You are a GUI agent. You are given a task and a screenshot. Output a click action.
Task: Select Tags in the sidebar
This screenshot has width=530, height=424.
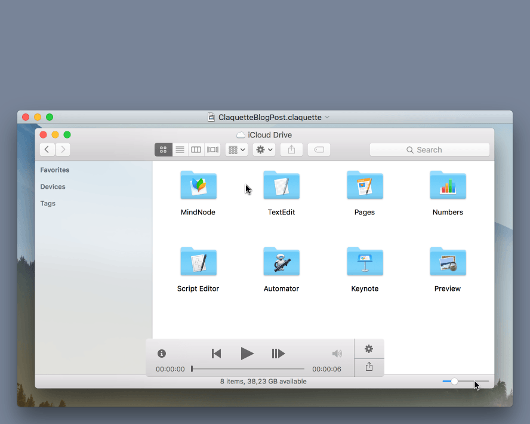[x=48, y=203]
